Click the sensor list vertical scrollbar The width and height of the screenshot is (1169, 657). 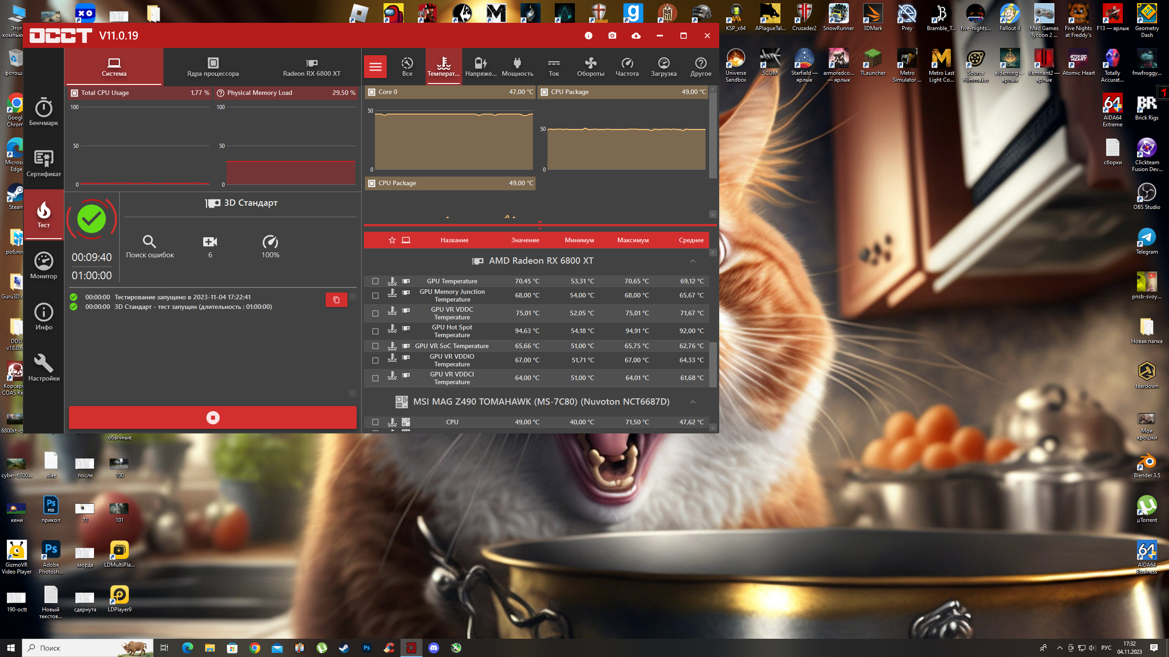point(713,365)
